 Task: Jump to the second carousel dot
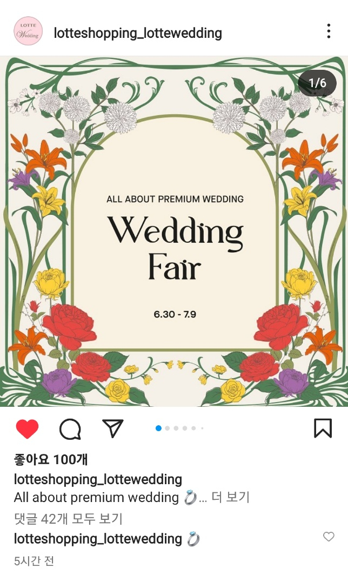(168, 428)
